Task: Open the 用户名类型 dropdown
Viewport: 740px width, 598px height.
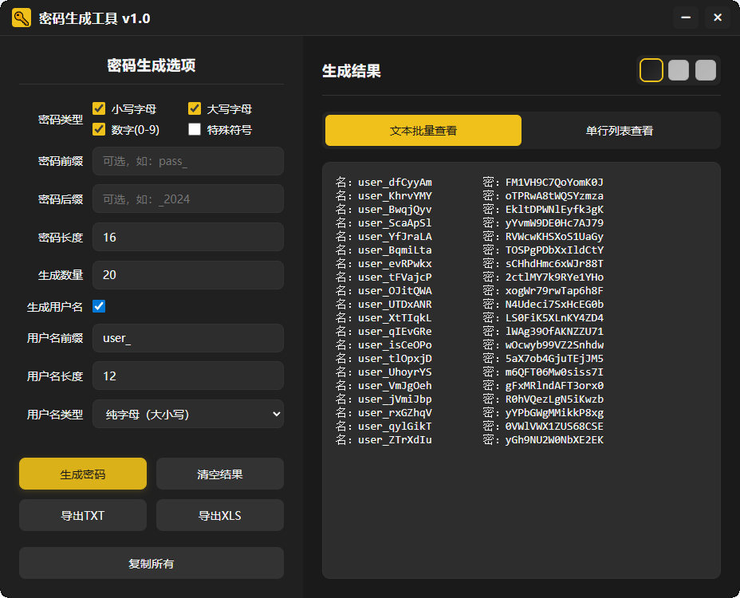Action: [x=188, y=414]
